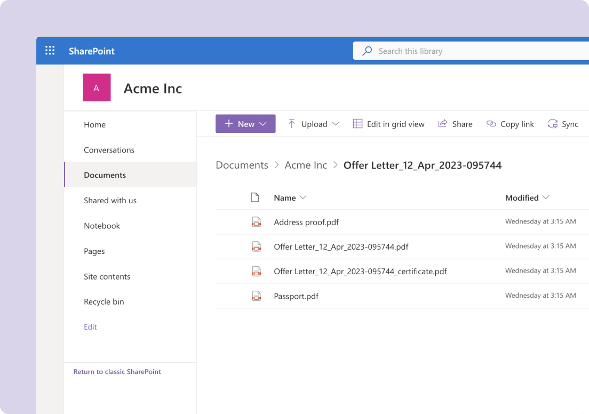
Task: Click the Copy link icon
Action: pos(490,123)
